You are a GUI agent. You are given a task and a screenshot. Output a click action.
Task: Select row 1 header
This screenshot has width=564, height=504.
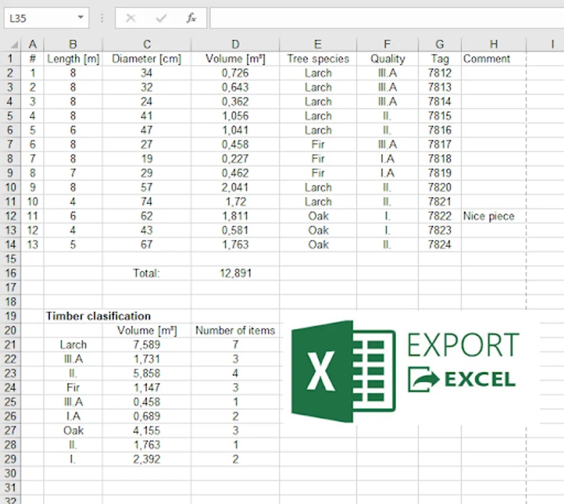coord(10,59)
